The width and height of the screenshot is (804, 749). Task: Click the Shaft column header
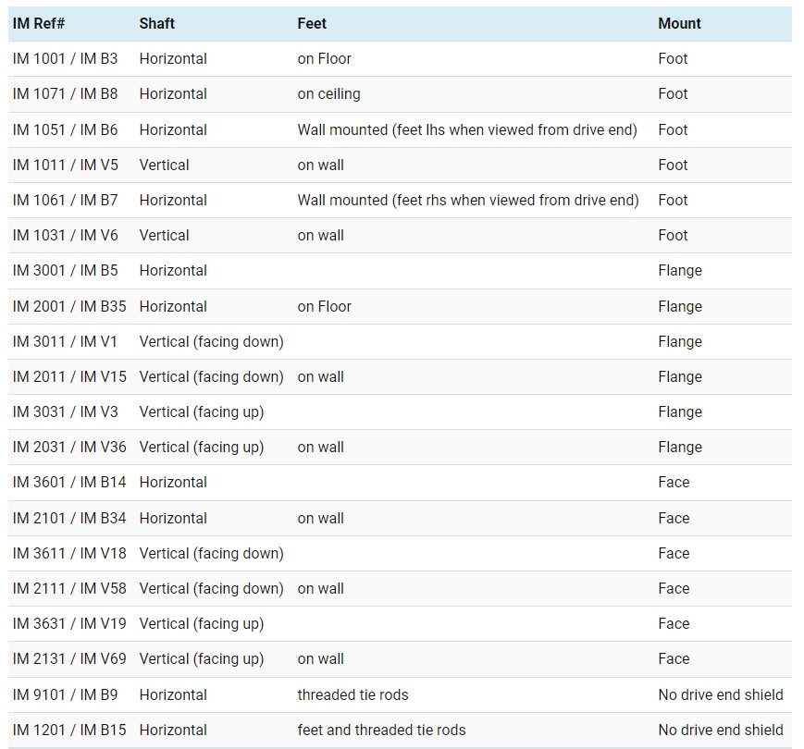157,23
